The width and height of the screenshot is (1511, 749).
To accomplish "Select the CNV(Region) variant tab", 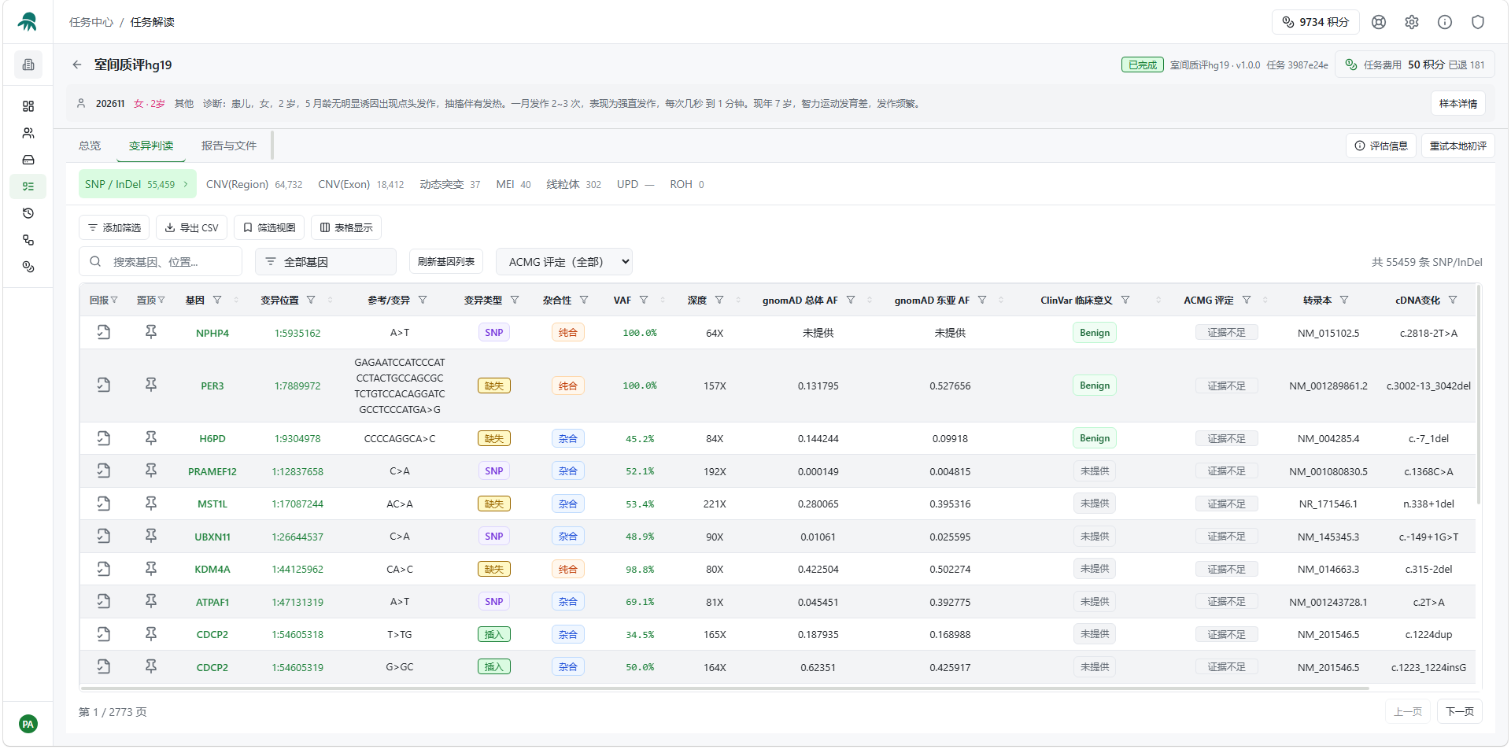I will (254, 184).
